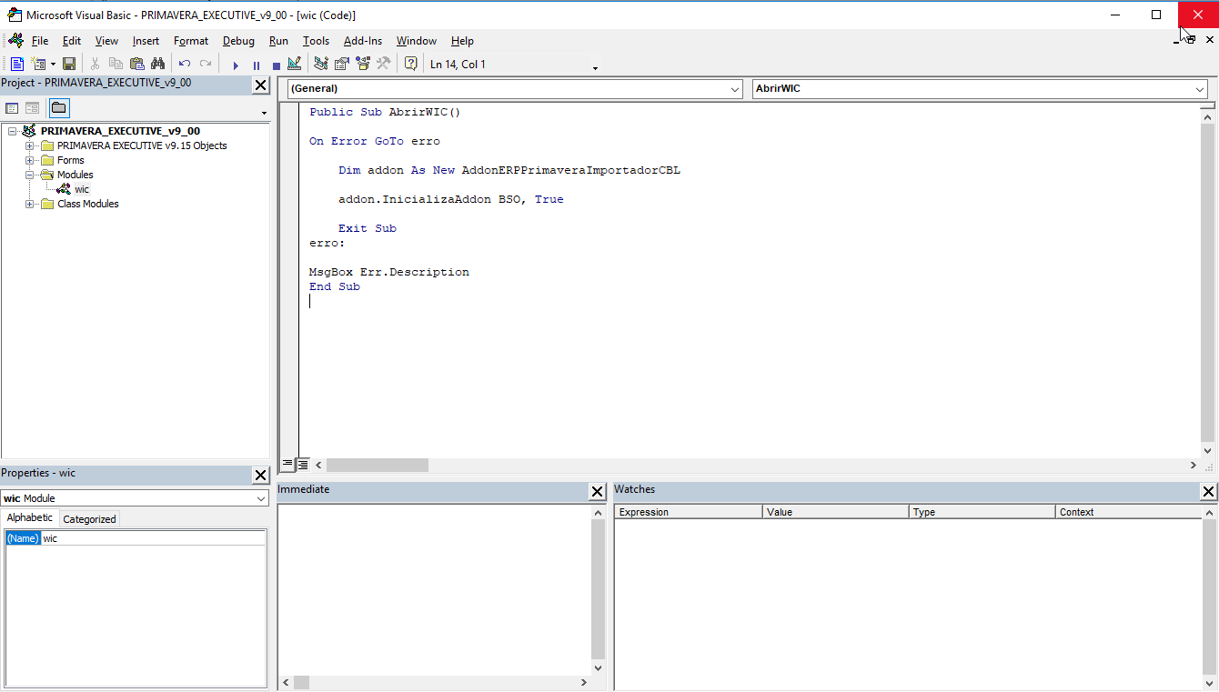Paste using the clipboard toolbar icon

(136, 65)
